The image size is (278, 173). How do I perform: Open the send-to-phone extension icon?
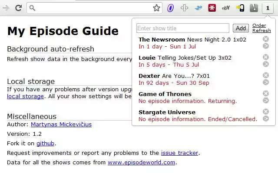(x=240, y=8)
